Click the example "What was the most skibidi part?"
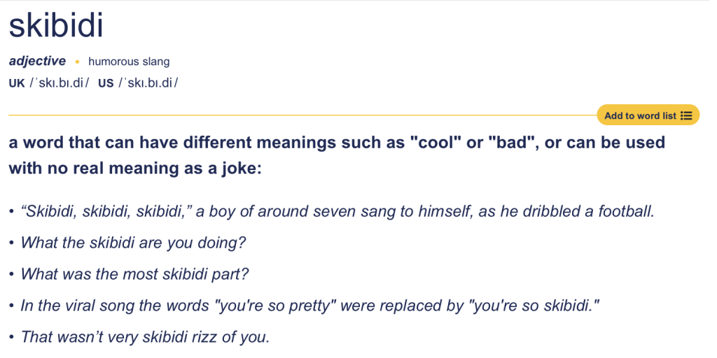 click(x=134, y=274)
